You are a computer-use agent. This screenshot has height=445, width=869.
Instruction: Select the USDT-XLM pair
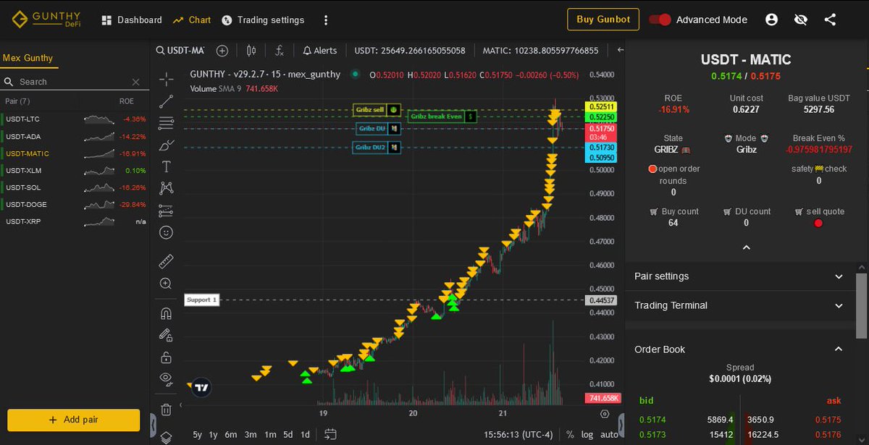[x=75, y=170]
